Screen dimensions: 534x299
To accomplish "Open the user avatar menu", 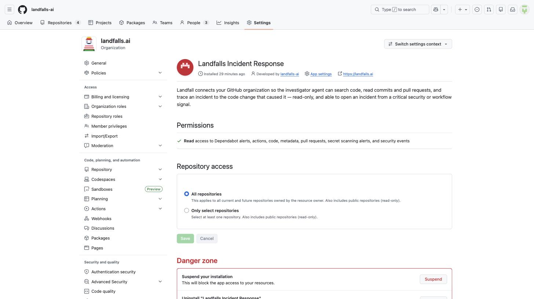I will pos(524,10).
